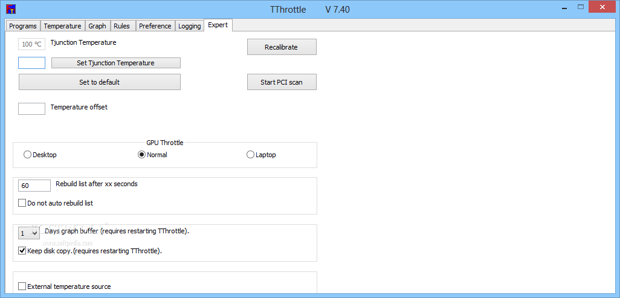Click the 100 °C Tjunction readout field
This screenshot has height=298, width=620.
(31, 44)
